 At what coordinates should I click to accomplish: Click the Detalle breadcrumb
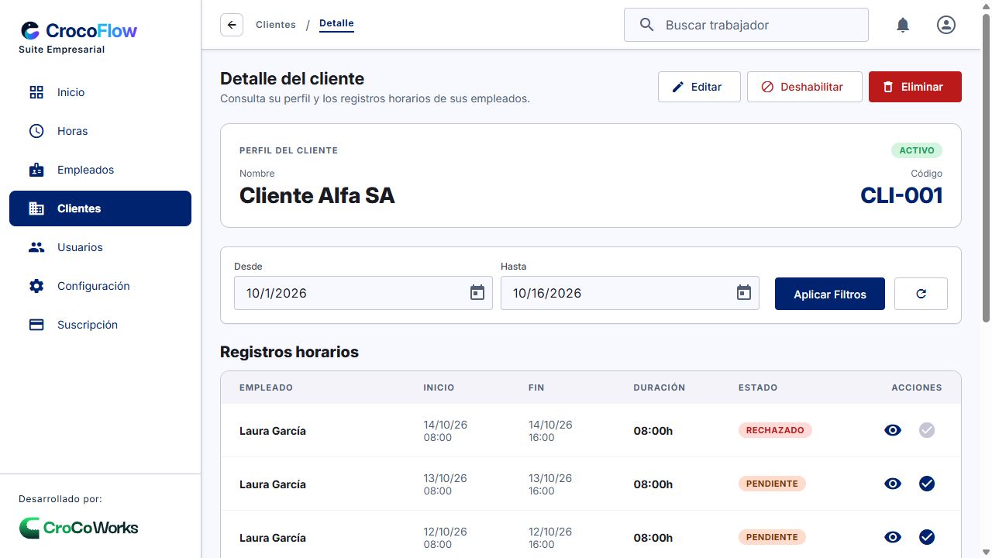tap(336, 24)
